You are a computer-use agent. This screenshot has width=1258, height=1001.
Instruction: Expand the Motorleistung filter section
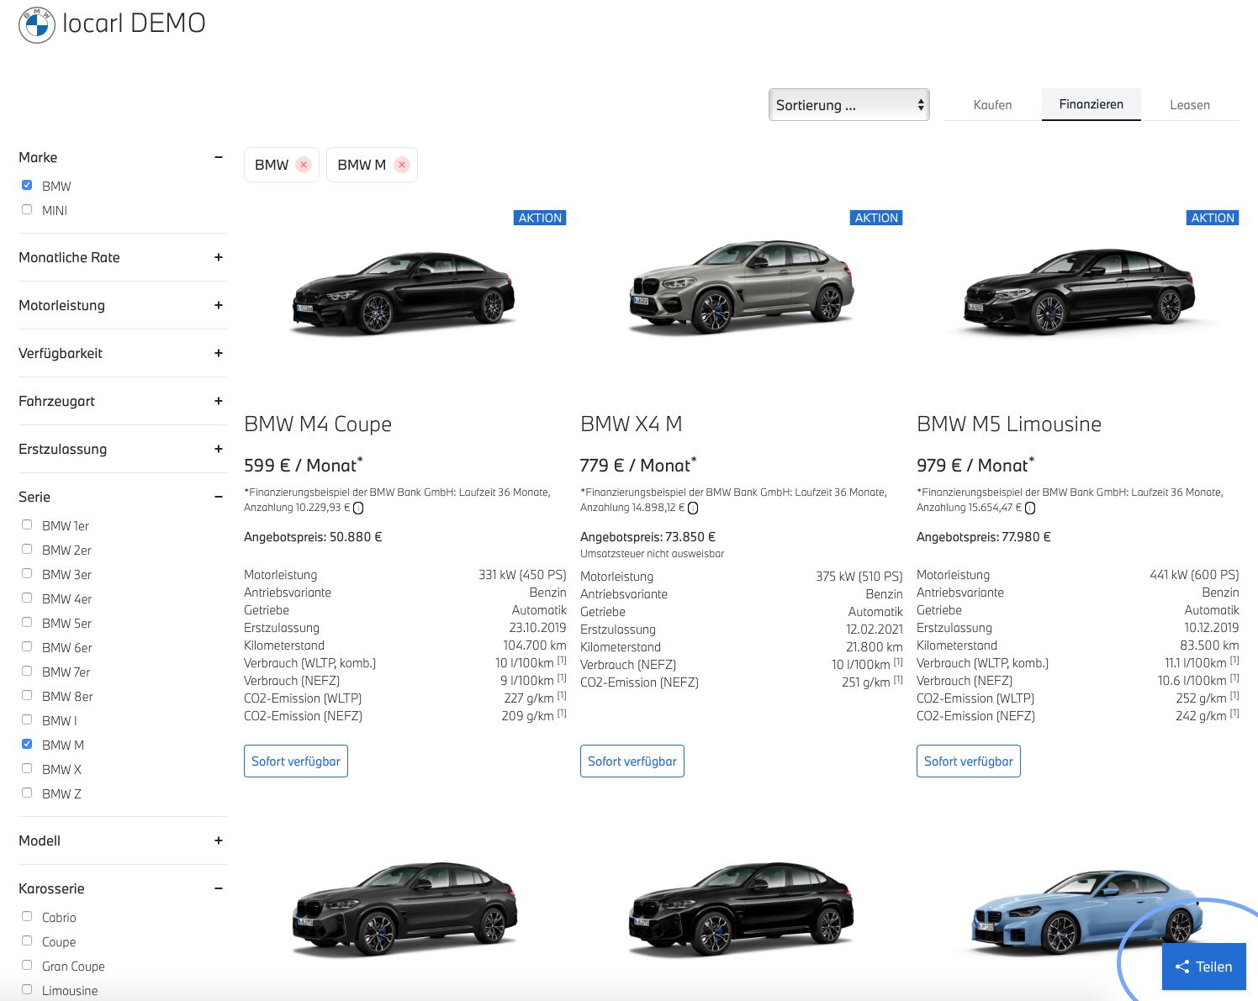219,305
